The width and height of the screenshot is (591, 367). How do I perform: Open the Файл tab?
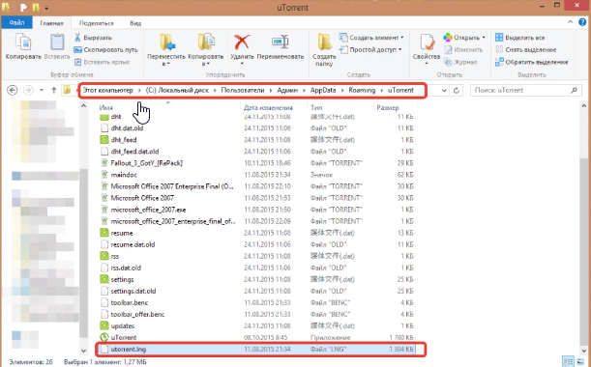16,22
